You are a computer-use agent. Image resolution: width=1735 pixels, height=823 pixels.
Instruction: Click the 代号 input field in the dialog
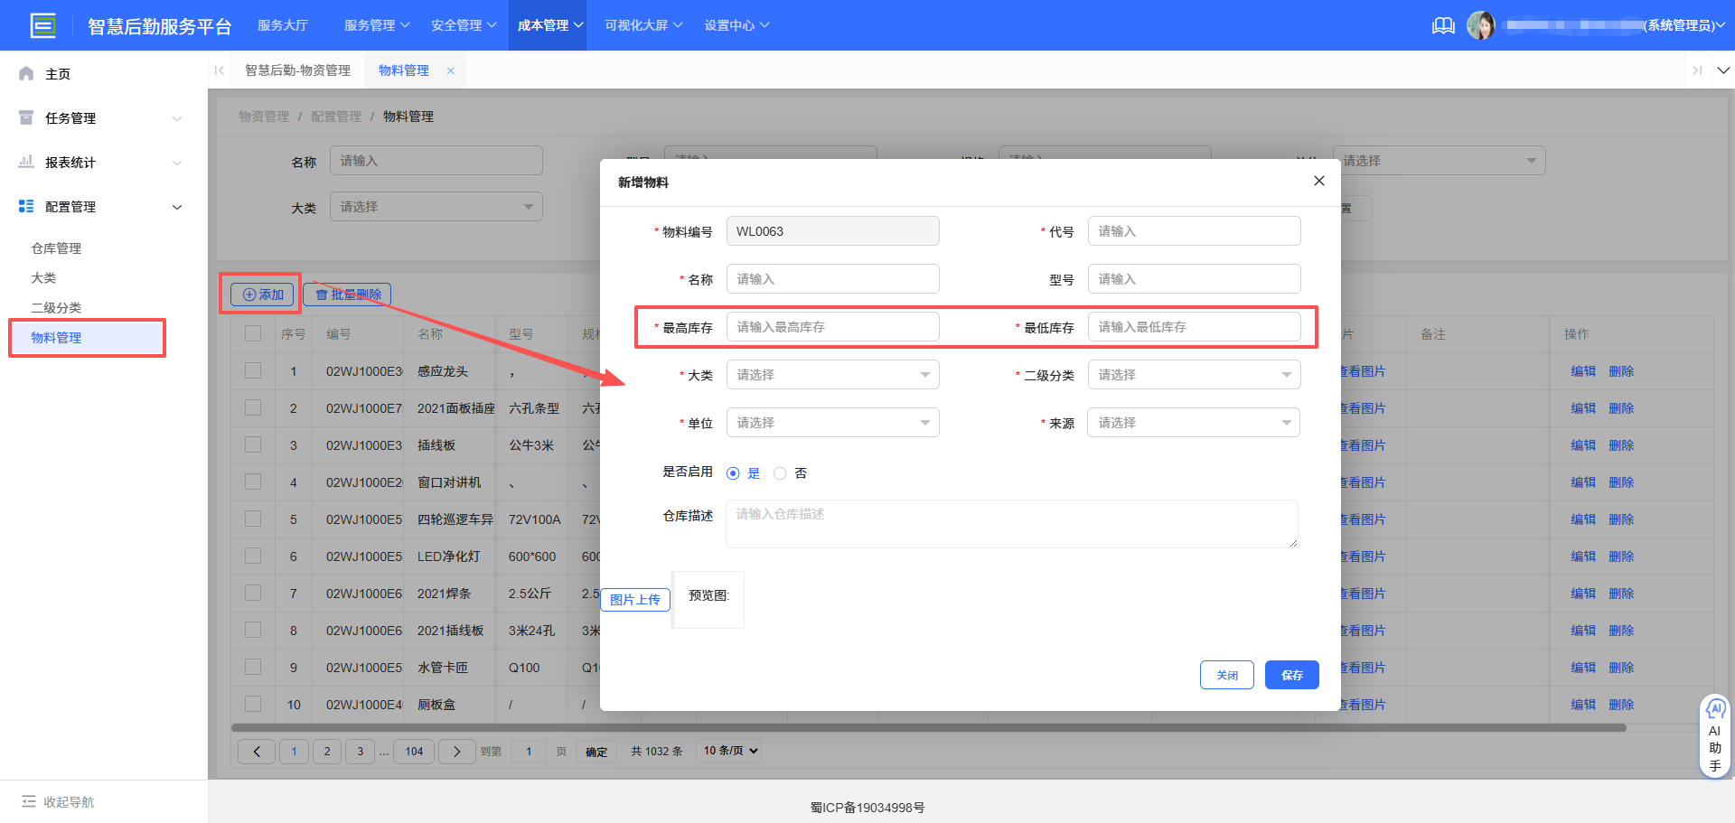pyautogui.click(x=1194, y=230)
